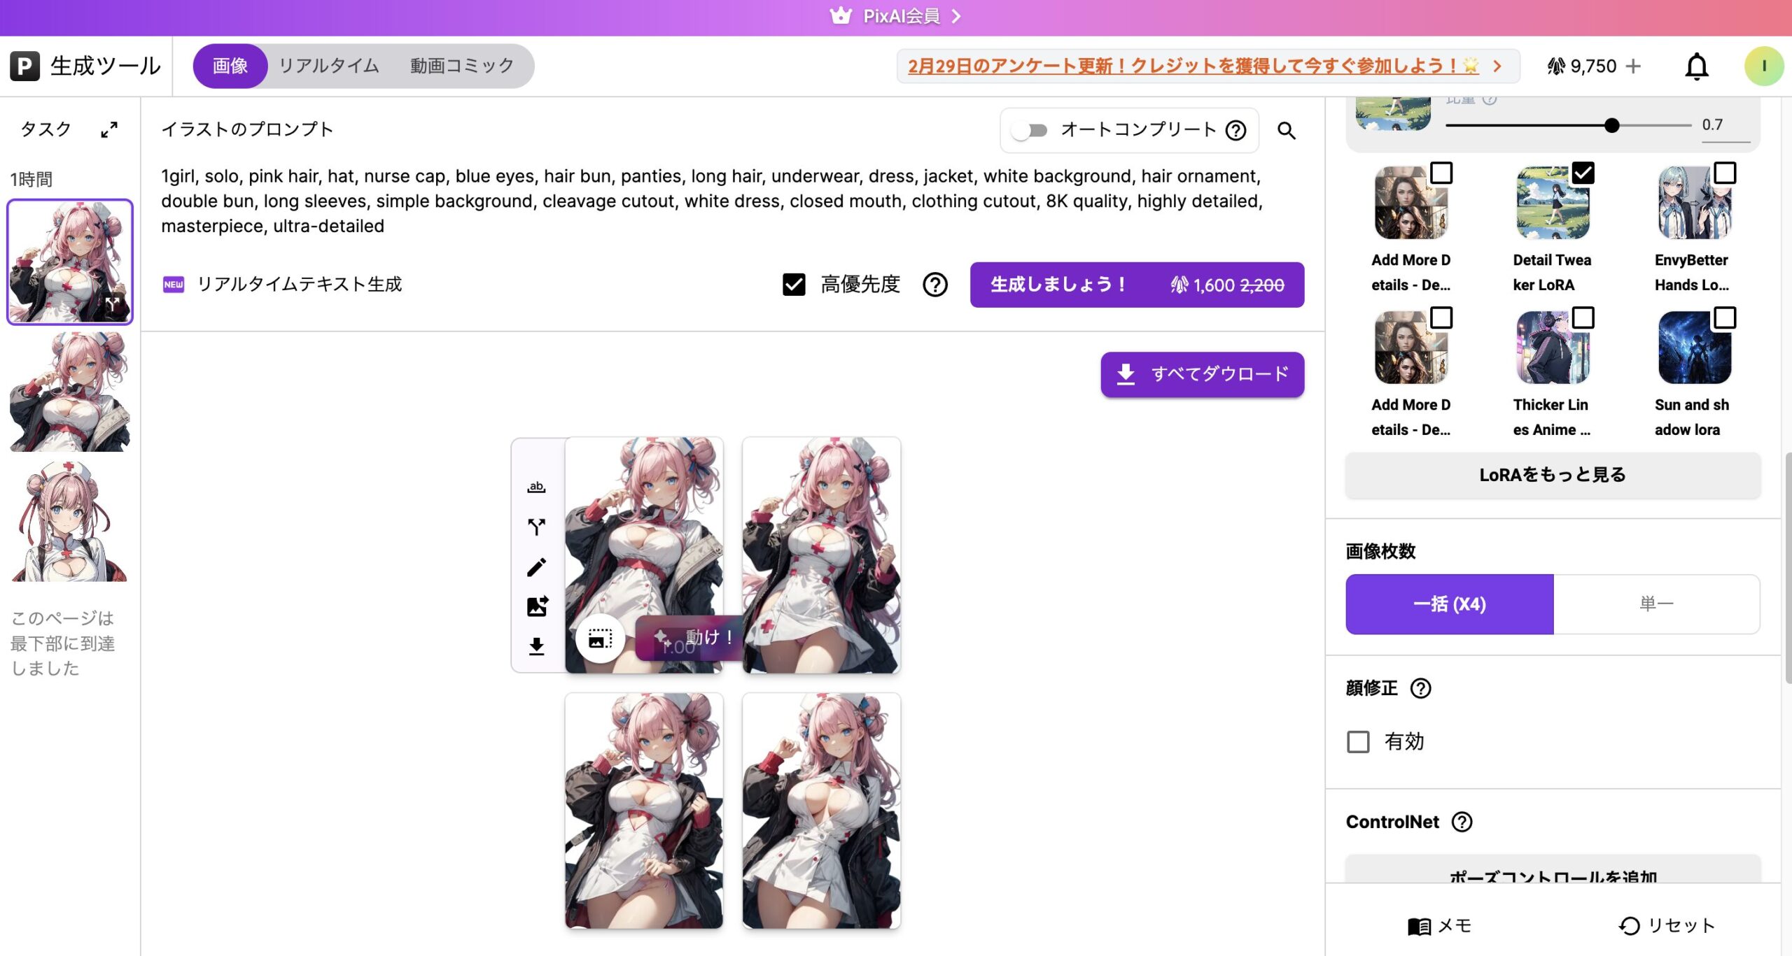
Task: Toggle the autocomplete switch
Action: tap(1029, 131)
